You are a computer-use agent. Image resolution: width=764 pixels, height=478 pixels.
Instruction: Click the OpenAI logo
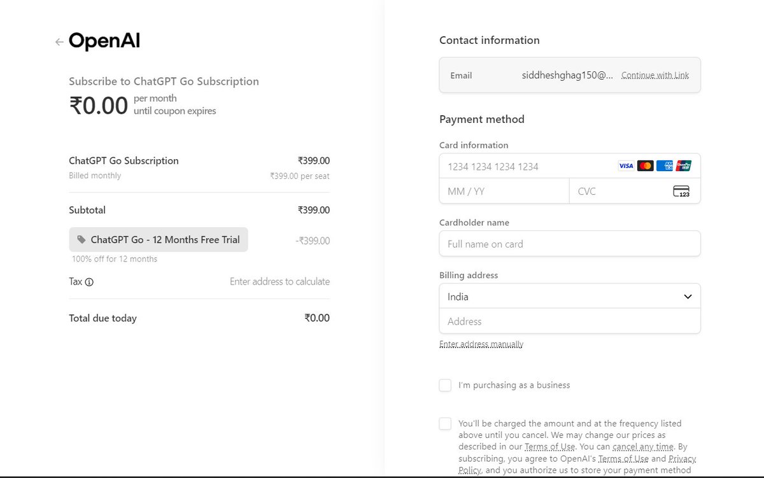[x=104, y=41]
